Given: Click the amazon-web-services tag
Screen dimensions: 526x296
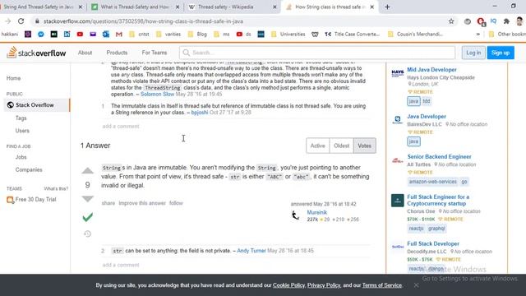Looking at the screenshot, I should point(432,182).
